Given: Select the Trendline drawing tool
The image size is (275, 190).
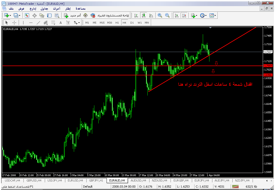Looking at the screenshot, I should [38, 23].
